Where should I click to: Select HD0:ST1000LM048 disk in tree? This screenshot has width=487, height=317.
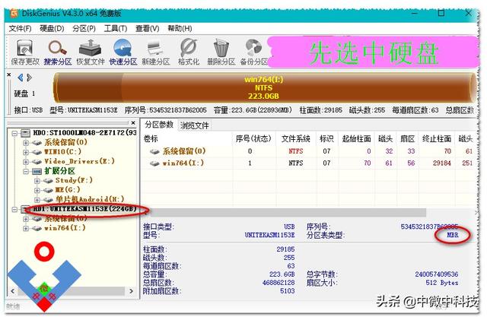point(84,133)
